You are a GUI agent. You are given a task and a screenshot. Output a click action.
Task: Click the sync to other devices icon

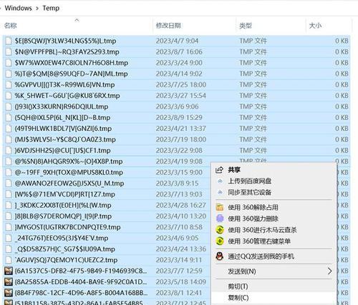click(220, 192)
